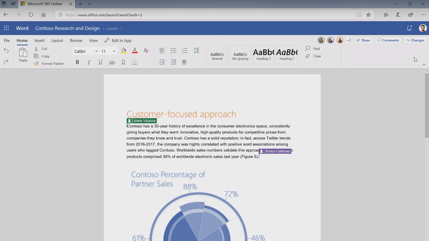This screenshot has width=429, height=241.
Task: Click the Find search button
Action: [313, 49]
